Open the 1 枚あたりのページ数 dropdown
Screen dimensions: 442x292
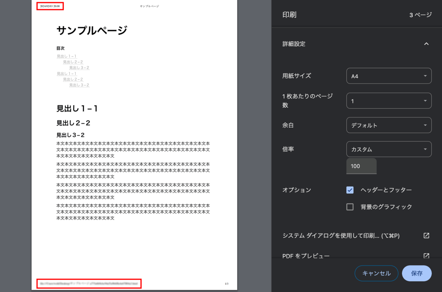[x=389, y=101]
